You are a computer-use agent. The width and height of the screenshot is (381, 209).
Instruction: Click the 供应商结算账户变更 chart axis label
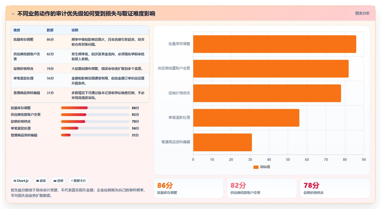174,68
